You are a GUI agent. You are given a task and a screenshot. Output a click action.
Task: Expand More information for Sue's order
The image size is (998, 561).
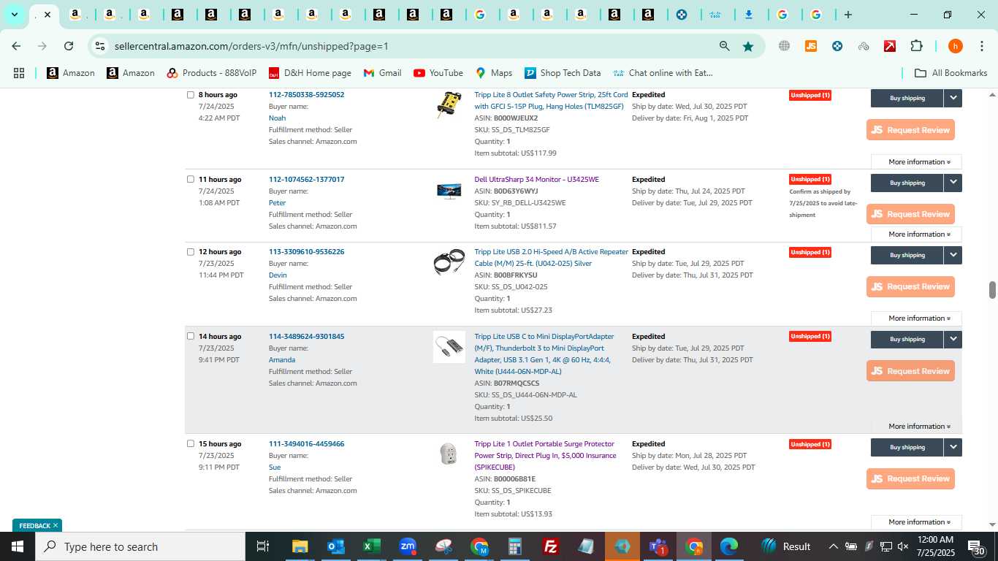[916, 522]
